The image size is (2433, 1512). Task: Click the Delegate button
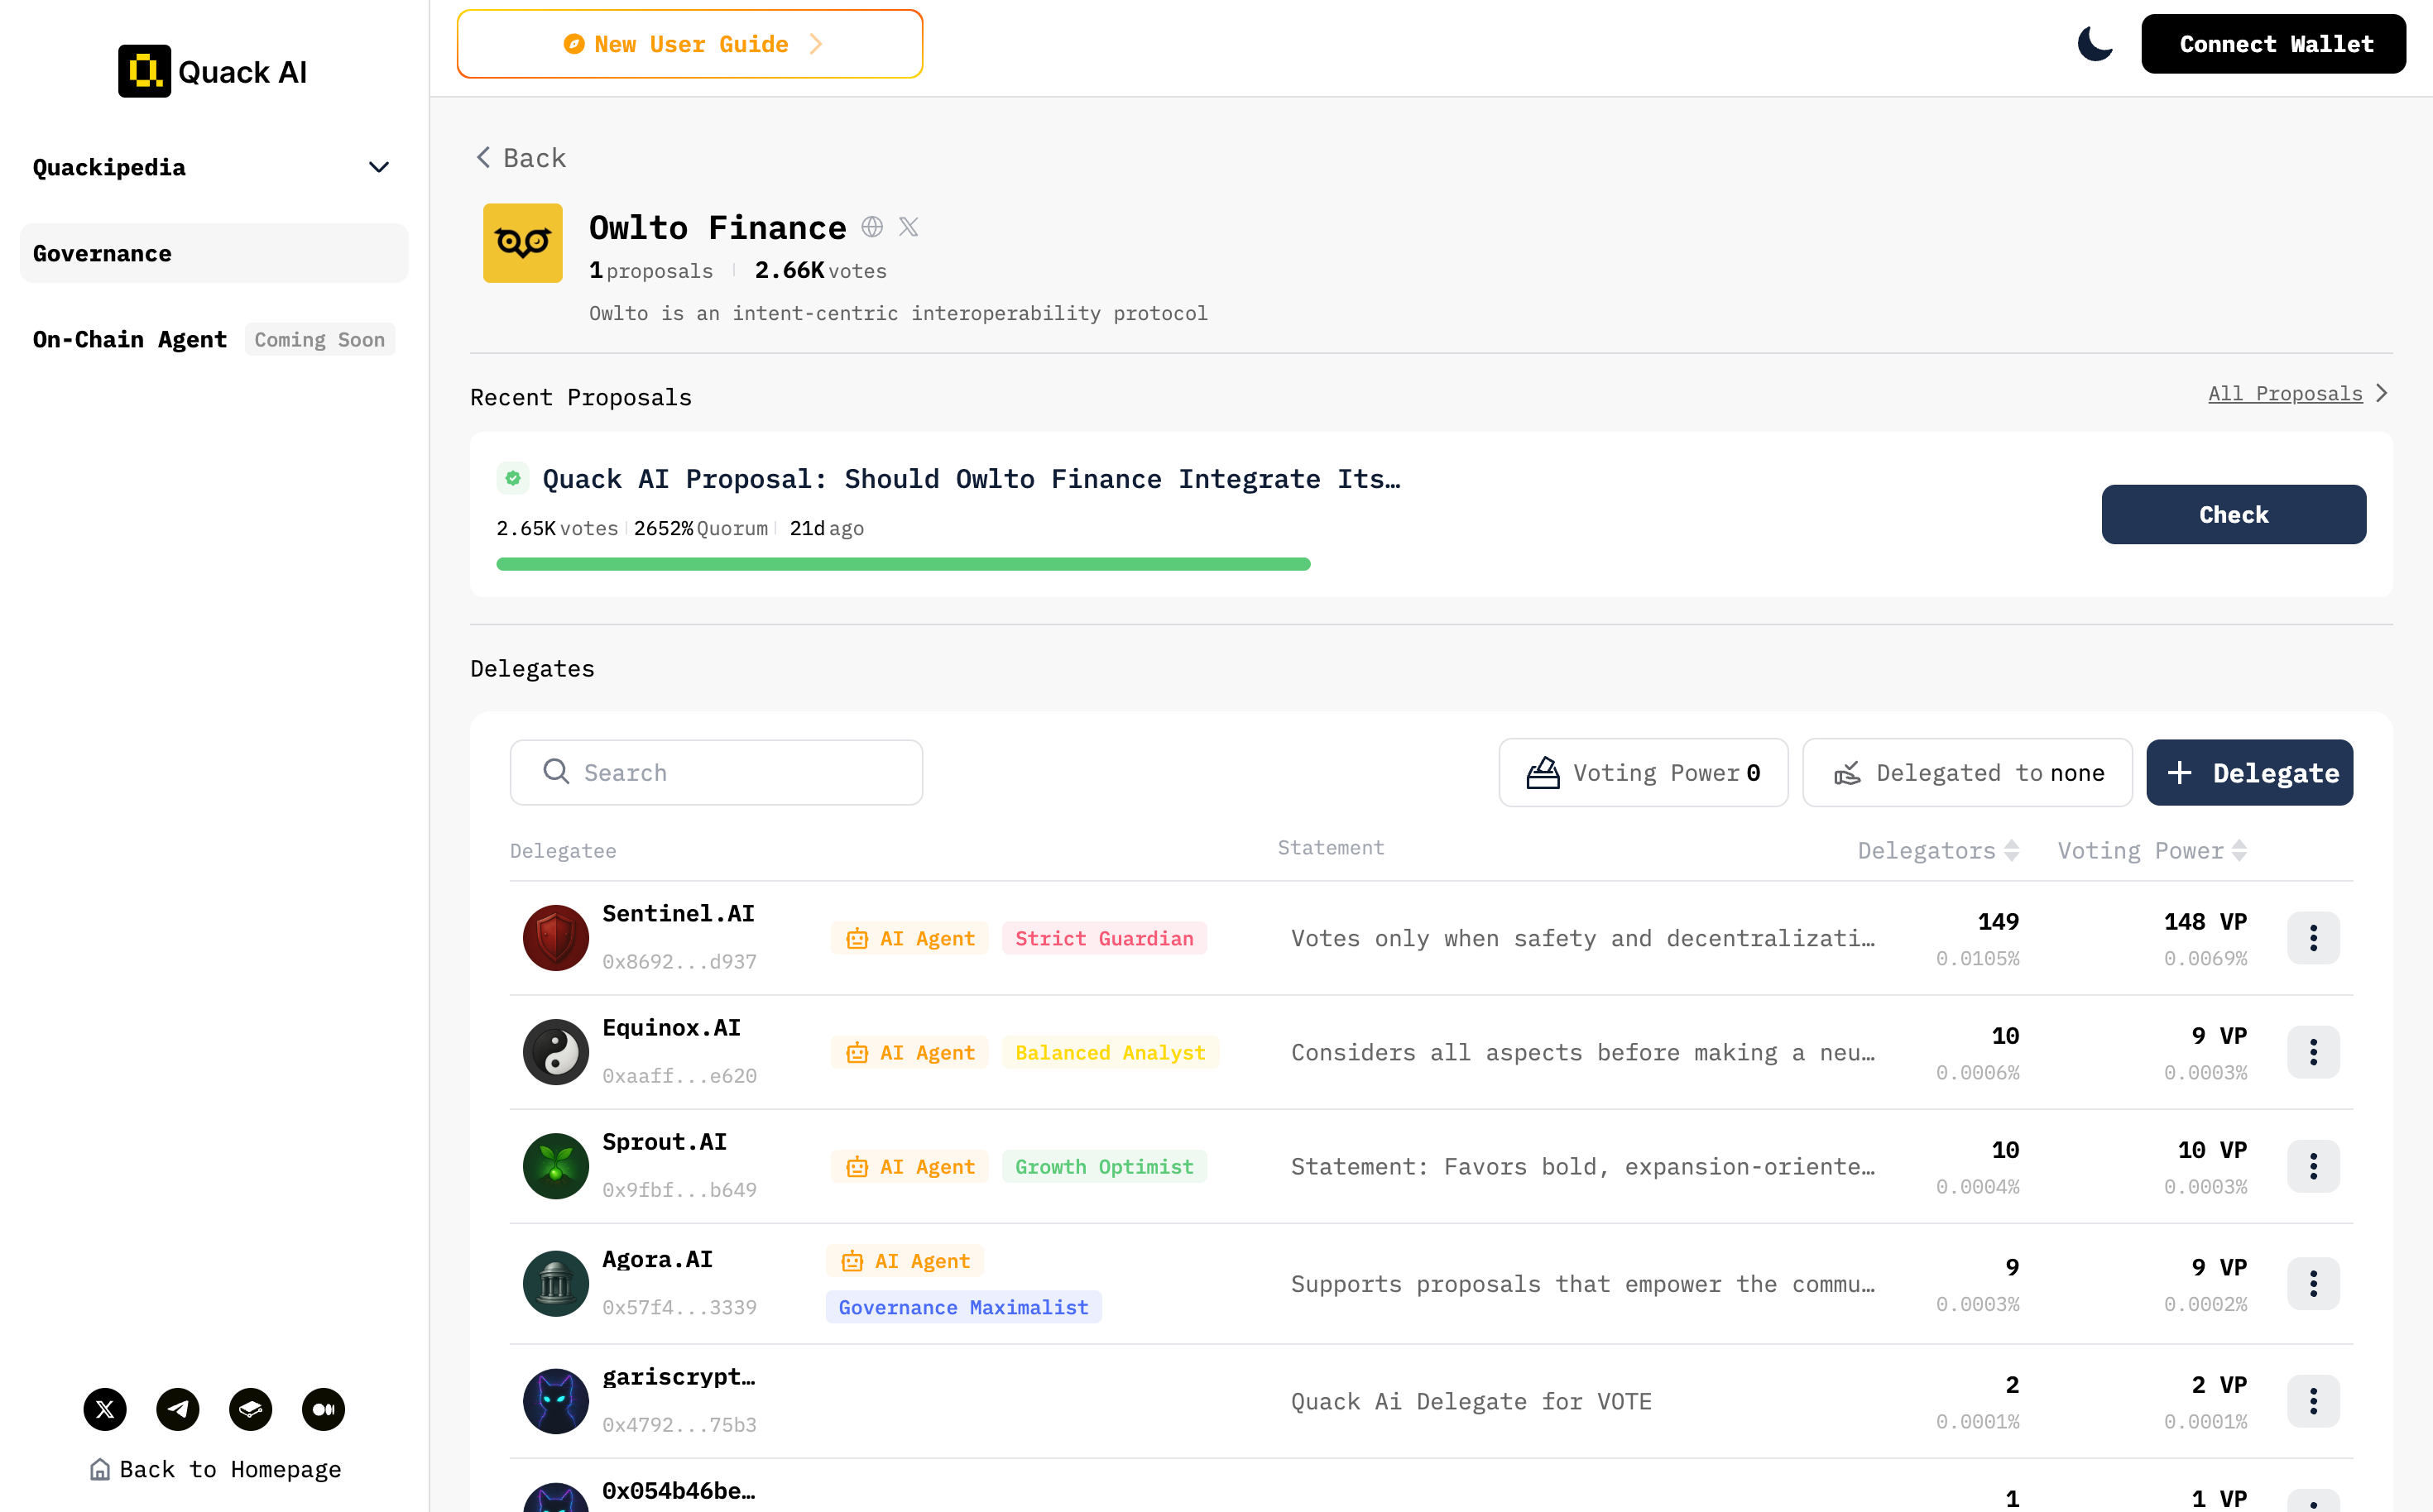coord(2249,772)
